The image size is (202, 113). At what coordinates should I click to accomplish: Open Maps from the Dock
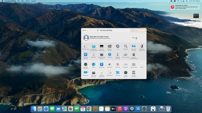click(64, 109)
